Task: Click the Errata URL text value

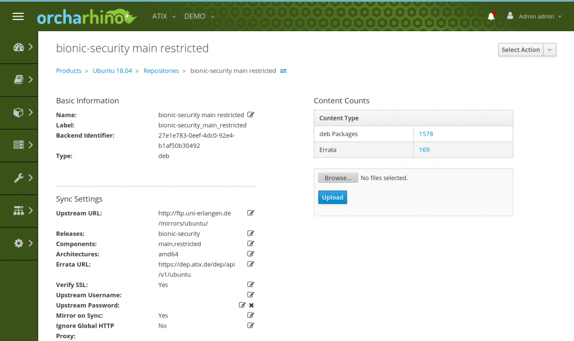Action: point(197,269)
